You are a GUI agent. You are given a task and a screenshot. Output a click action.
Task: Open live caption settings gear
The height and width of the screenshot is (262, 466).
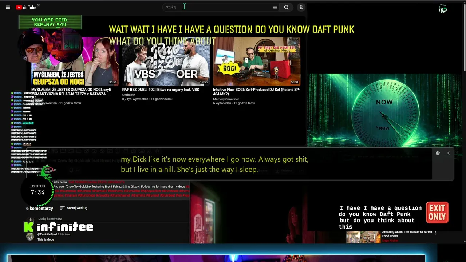coord(438,153)
